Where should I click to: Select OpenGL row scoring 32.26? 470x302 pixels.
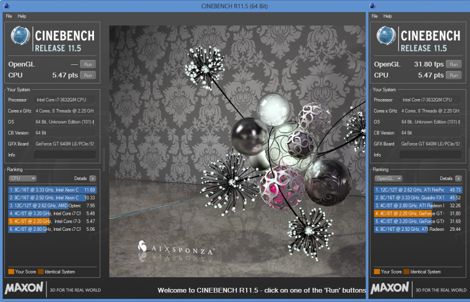coord(418,205)
